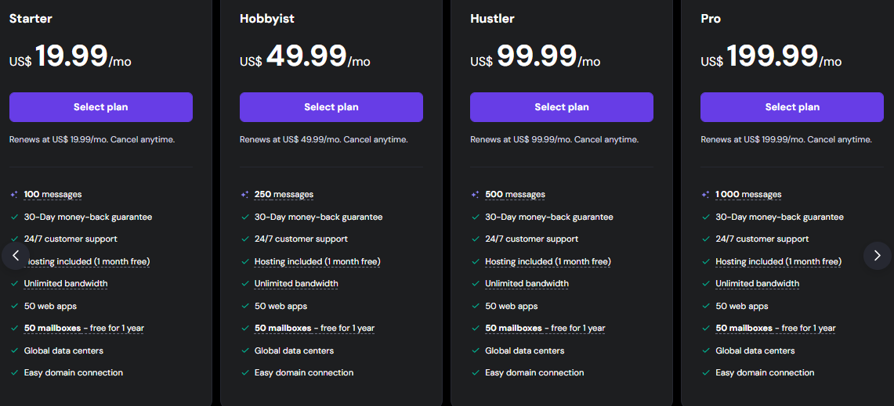Click sparkle icon beside 500 messages
Viewport: 894px width, 406px height.
tap(475, 195)
